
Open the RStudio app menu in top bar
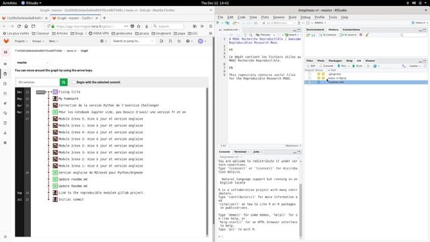point(32,3)
